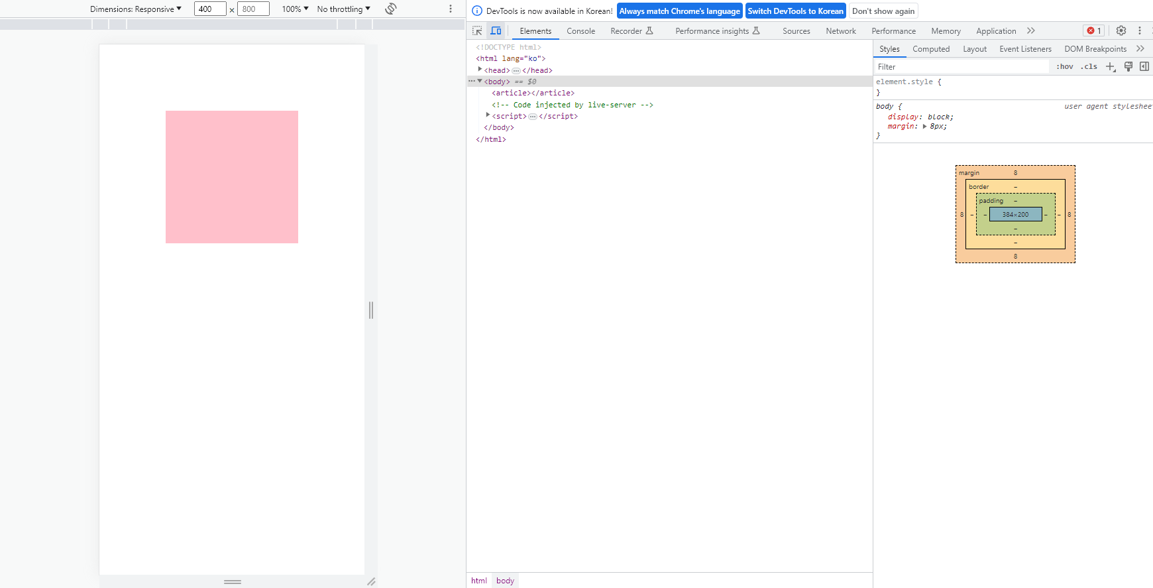
Task: Show more DevTools tabs chevron
Action: (x=1031, y=30)
